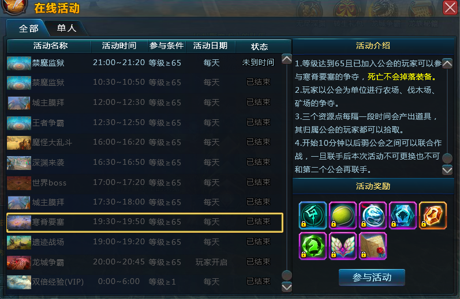
Task: Select the blue crystal reward icon
Action: coord(403,215)
